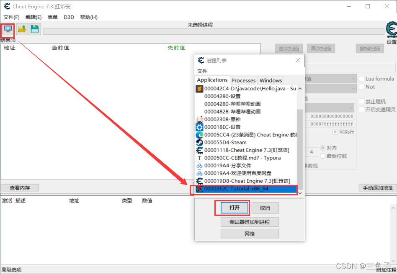Click the 先前值 column header
Screen dimensions: 397x274
[x=176, y=48]
